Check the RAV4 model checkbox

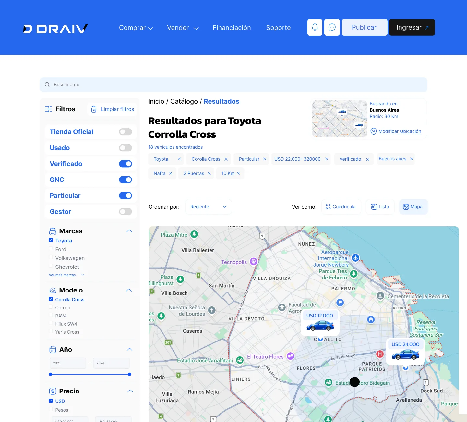51,315
